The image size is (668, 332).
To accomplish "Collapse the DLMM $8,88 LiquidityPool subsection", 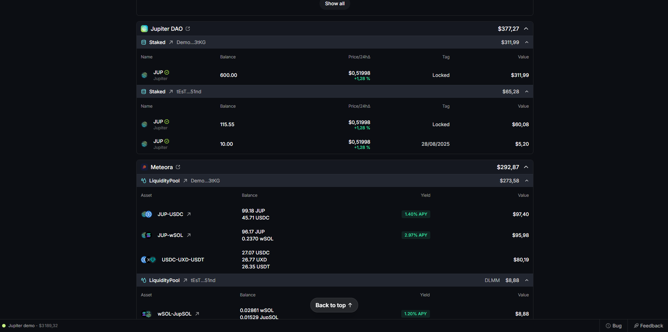I will click(527, 280).
